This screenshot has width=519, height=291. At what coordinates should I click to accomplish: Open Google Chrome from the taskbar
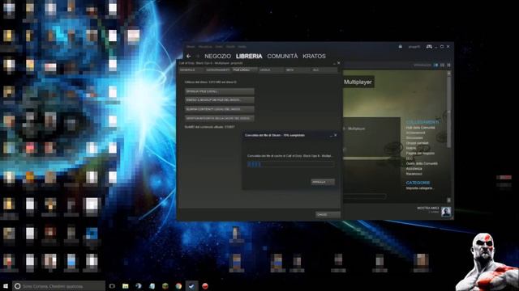point(178,286)
